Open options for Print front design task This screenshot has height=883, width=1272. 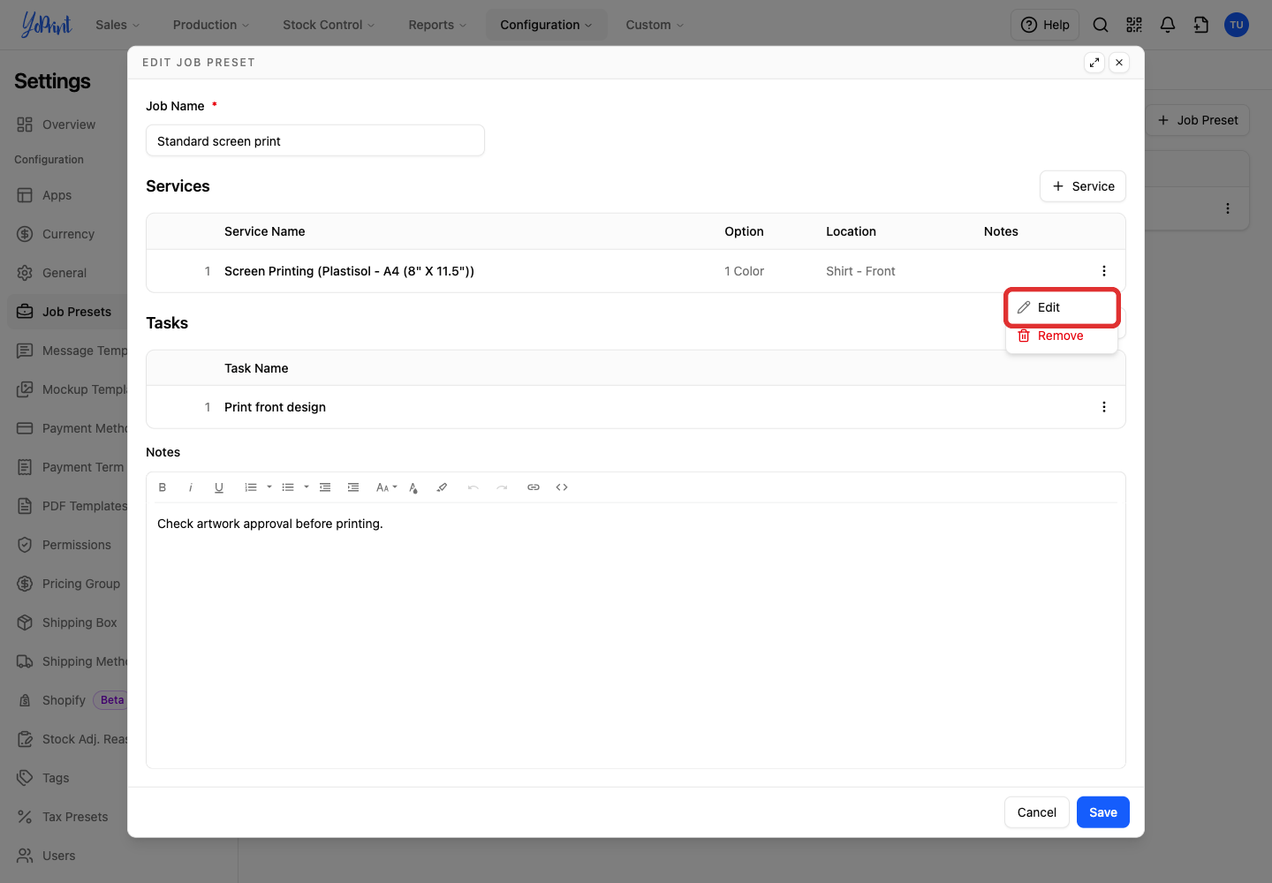[x=1104, y=407]
